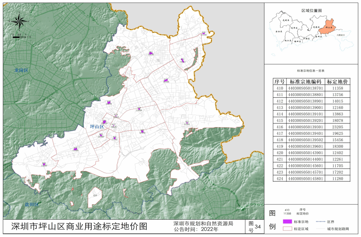
Task: Click the map title 深圳市坪山区商业用途标定地价图
Action: coord(79,226)
